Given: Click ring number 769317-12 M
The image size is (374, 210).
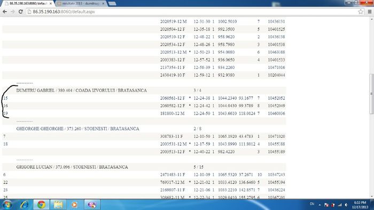Looking at the screenshot, I should 172,182.
